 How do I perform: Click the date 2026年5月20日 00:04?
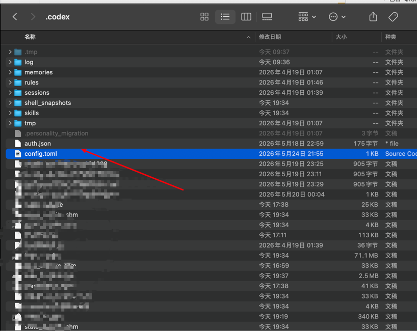(x=292, y=195)
